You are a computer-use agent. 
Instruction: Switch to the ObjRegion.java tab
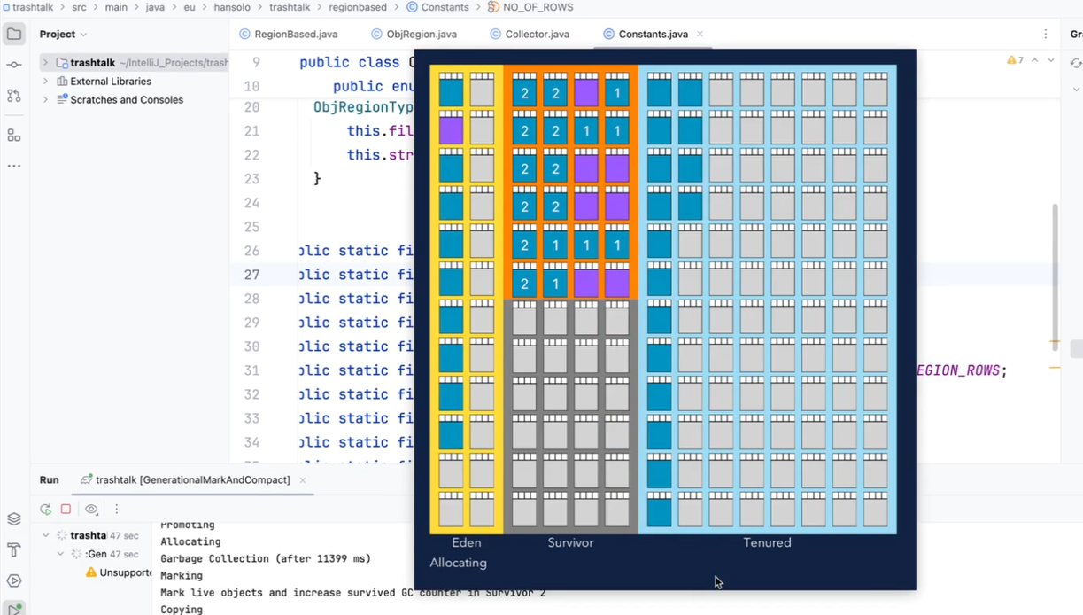point(414,35)
